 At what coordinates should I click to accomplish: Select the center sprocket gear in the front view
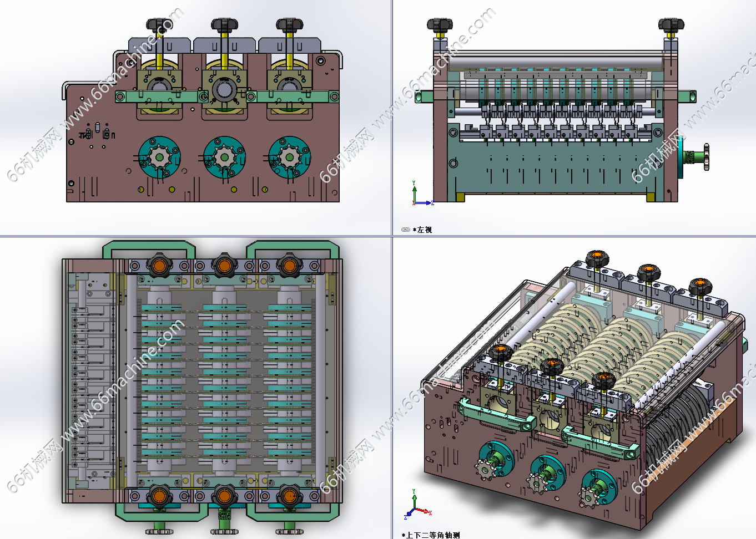(225, 157)
